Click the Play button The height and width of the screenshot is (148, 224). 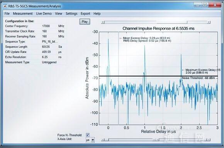coord(85,22)
